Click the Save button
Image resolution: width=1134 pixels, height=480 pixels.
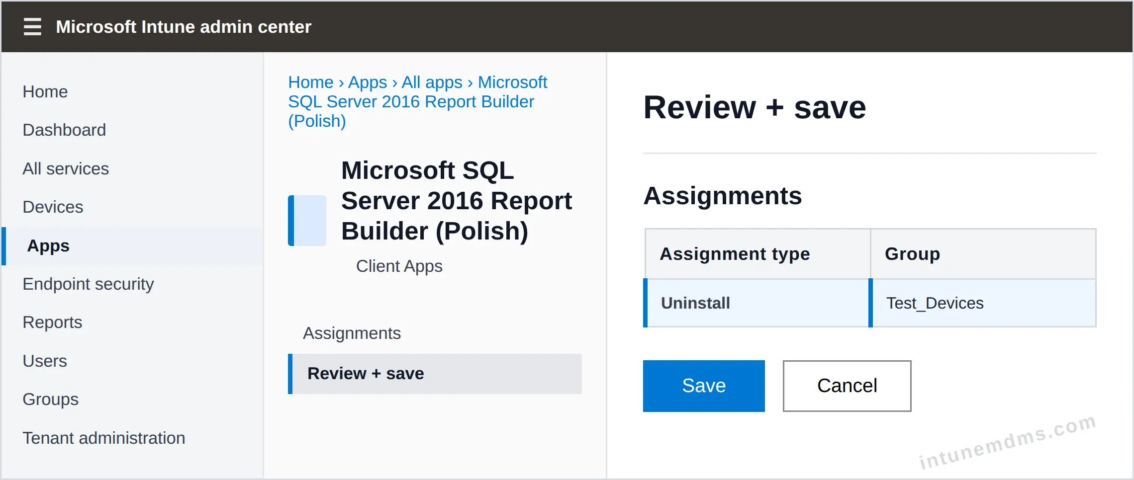704,386
